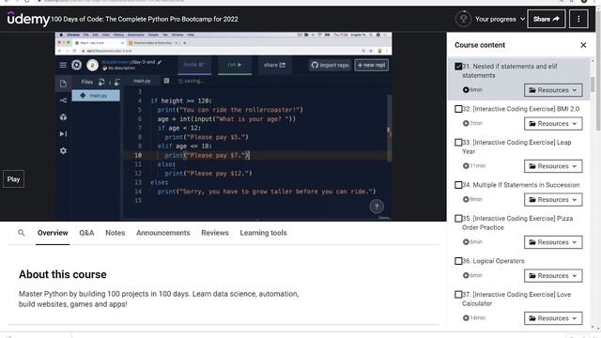Open the three-dot more options menu
Image resolution: width=601 pixels, height=338 pixels.
tap(578, 19)
